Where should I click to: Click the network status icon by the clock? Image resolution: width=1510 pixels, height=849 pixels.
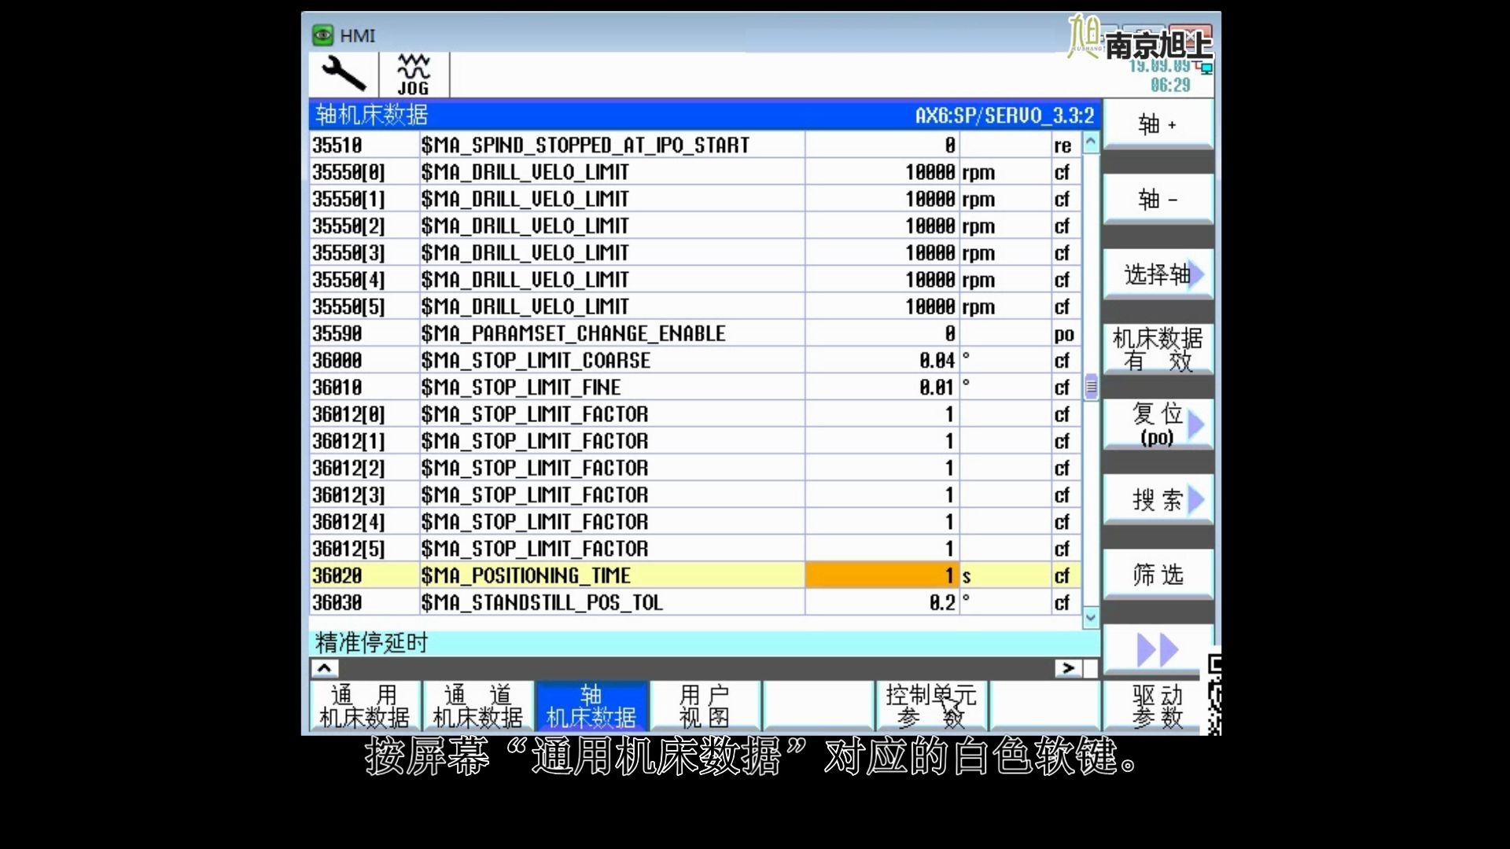1205,68
